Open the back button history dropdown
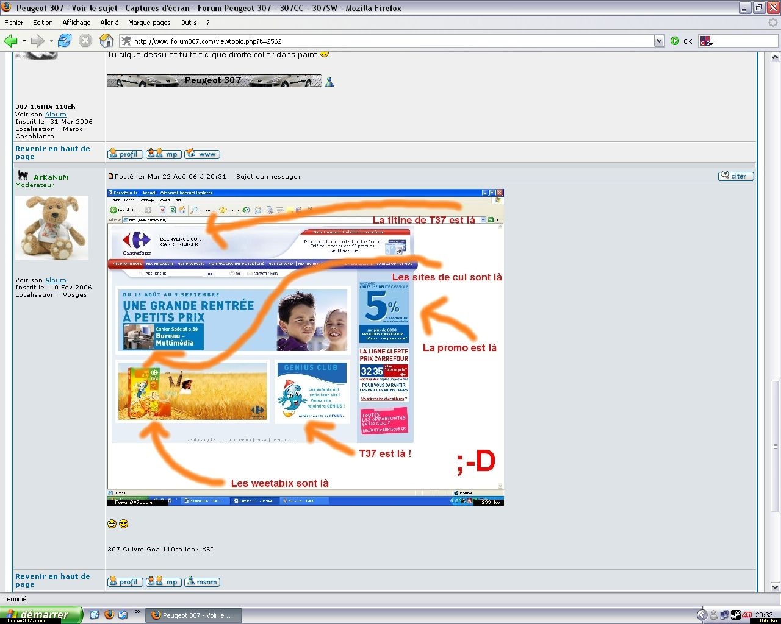This screenshot has height=624, width=781. click(x=24, y=41)
